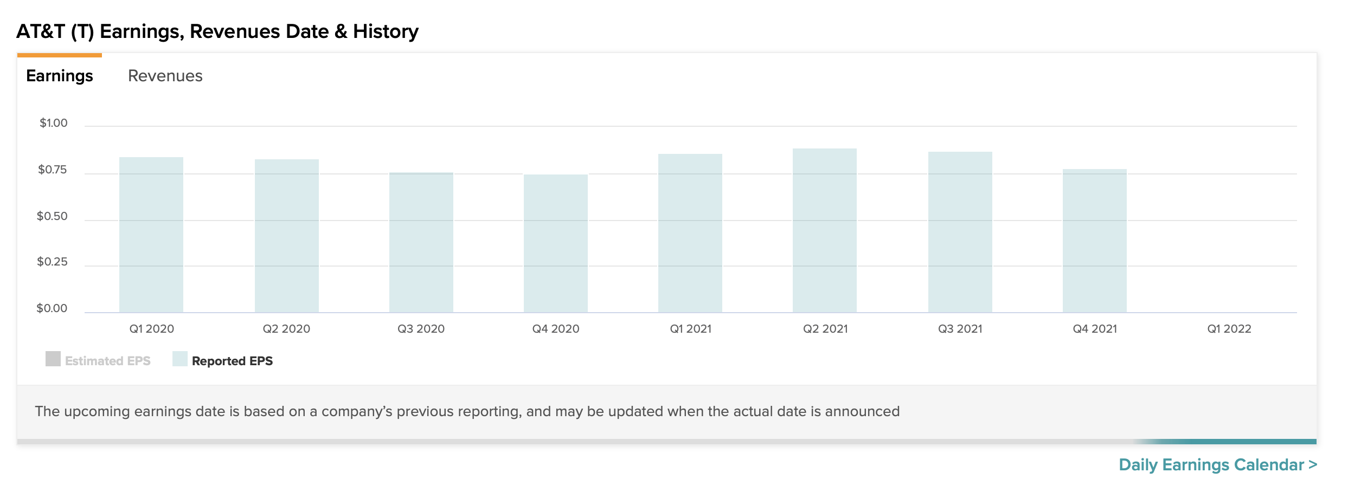Viewport: 1348px width, 479px height.
Task: Click the Reported EPS legend label
Action: 232,361
